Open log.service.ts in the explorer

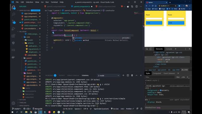click(33, 49)
